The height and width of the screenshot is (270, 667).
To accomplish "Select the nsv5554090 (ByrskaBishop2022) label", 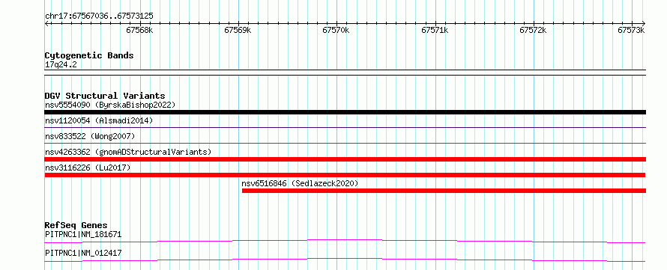I will click(x=110, y=105).
